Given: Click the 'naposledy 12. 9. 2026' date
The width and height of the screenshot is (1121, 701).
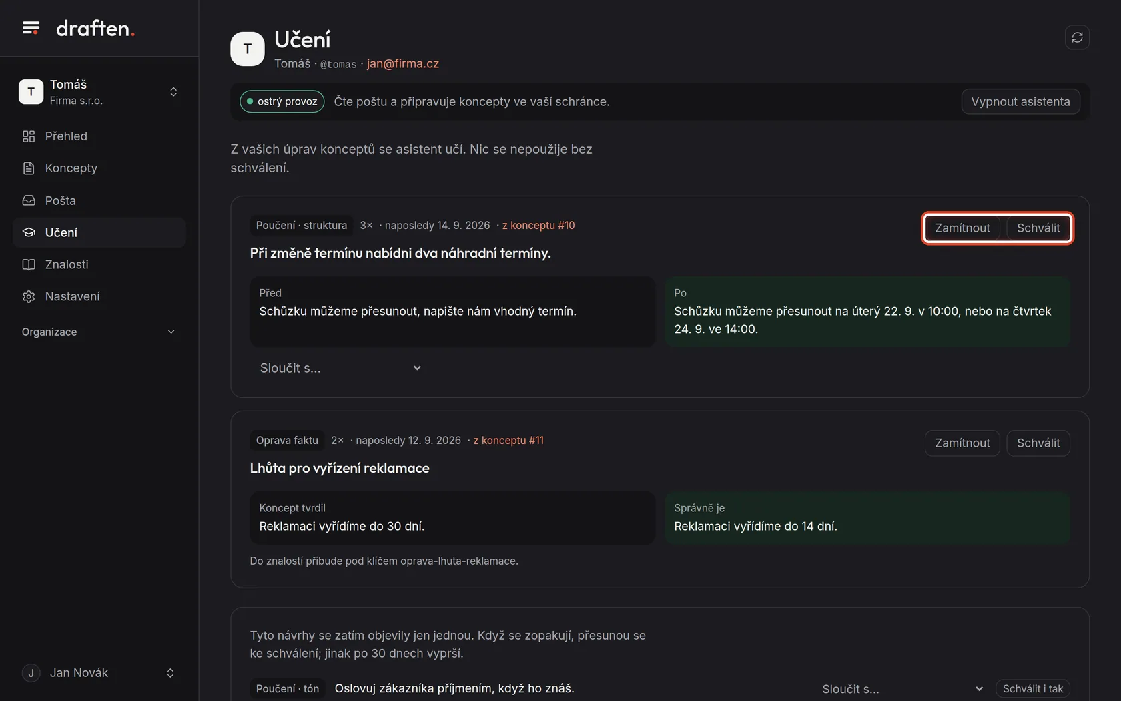Looking at the screenshot, I should point(408,441).
